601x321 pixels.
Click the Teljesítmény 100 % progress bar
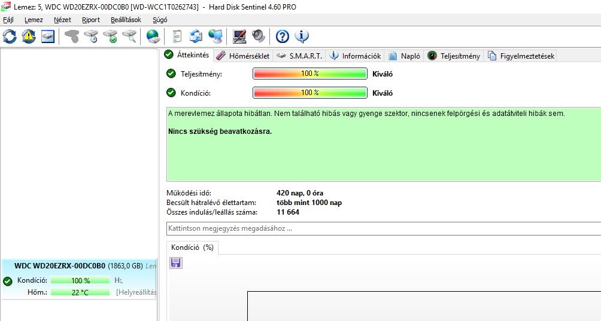310,74
